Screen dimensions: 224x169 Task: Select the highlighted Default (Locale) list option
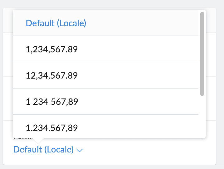pos(56,23)
